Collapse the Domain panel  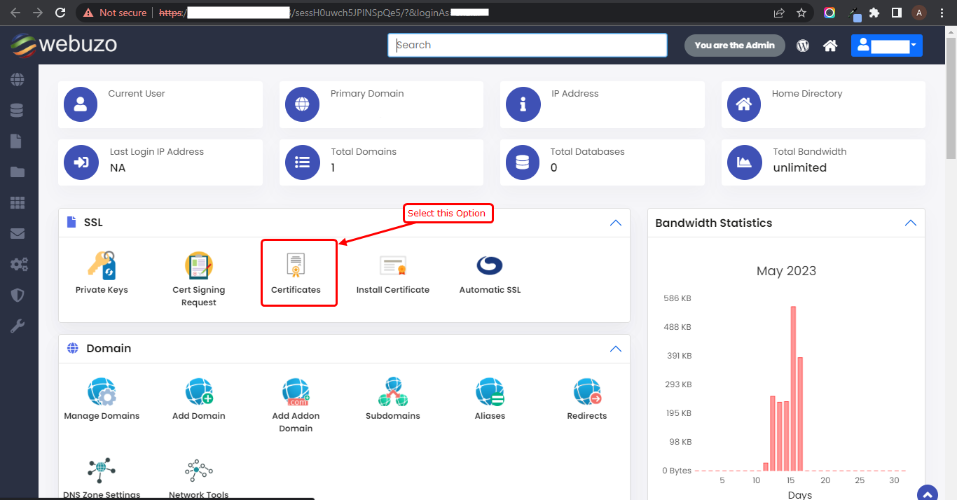(x=615, y=349)
